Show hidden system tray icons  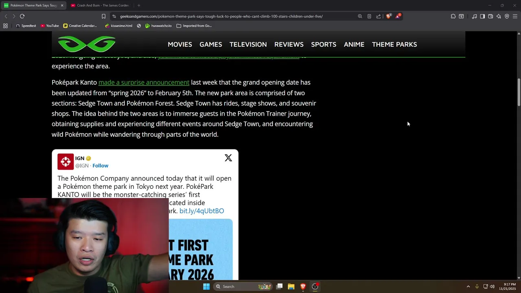tap(468, 286)
